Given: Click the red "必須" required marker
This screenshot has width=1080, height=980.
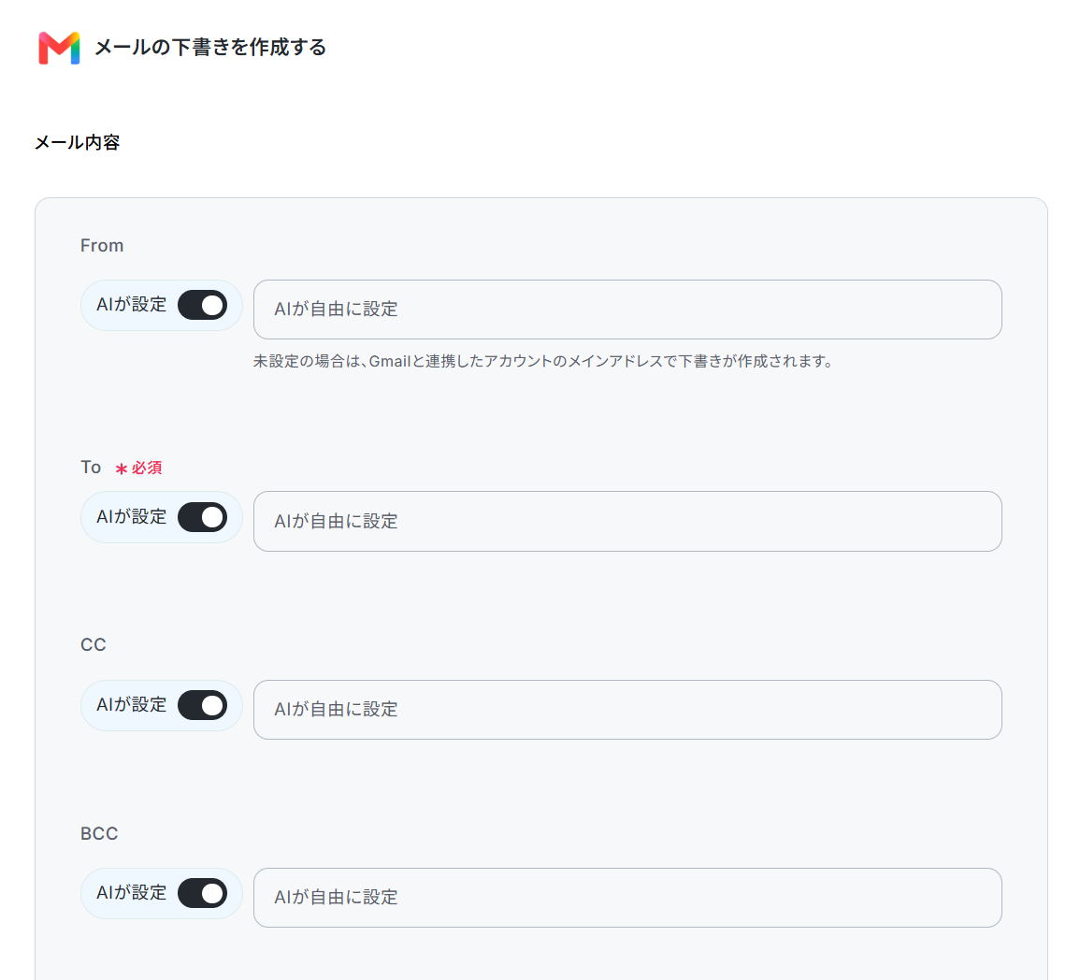Looking at the screenshot, I should [138, 468].
